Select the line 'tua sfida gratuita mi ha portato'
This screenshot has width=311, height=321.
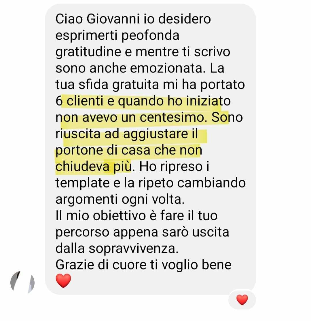pyautogui.click(x=150, y=85)
